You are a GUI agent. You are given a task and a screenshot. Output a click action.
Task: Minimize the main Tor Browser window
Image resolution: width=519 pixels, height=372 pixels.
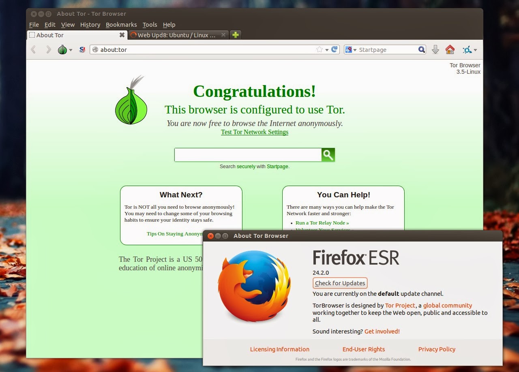pyautogui.click(x=41, y=14)
